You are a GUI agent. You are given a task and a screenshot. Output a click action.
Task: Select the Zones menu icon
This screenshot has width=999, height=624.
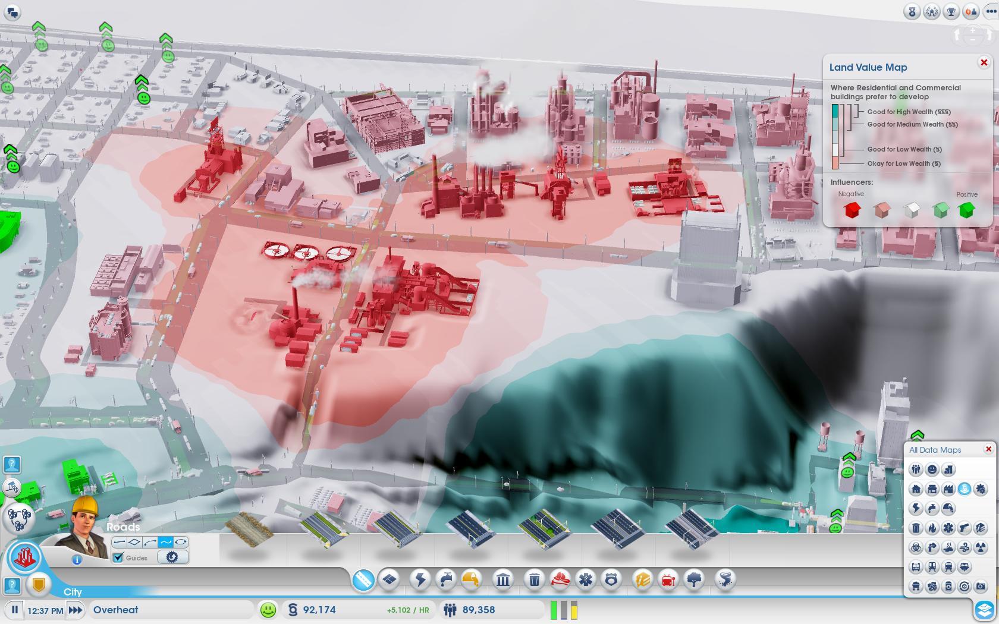[x=389, y=579]
